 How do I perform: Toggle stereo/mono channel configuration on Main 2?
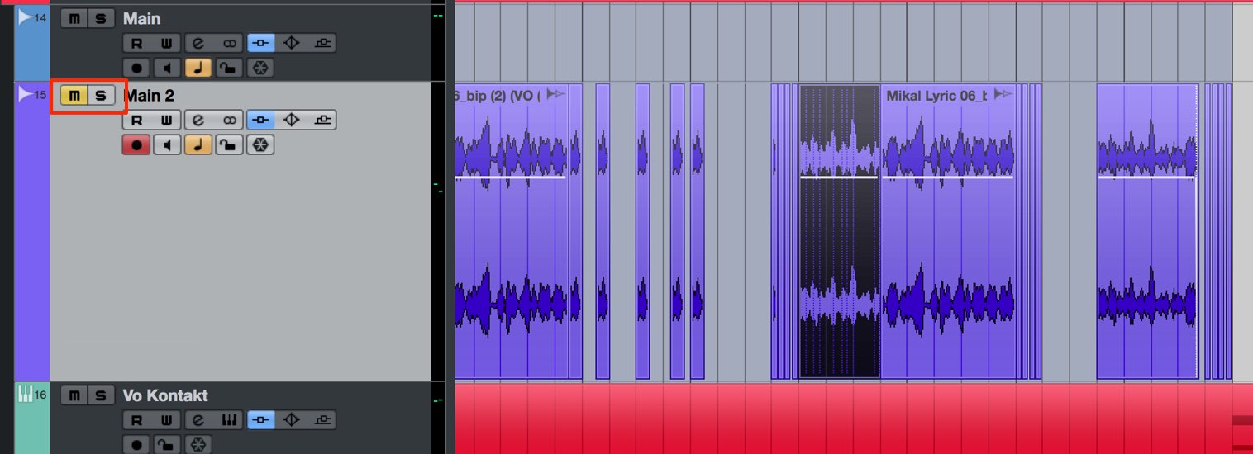pos(229,121)
